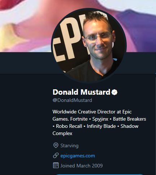The height and width of the screenshot is (175, 156).
Task: Open the epicgames.com website link
Action: [x=78, y=156]
